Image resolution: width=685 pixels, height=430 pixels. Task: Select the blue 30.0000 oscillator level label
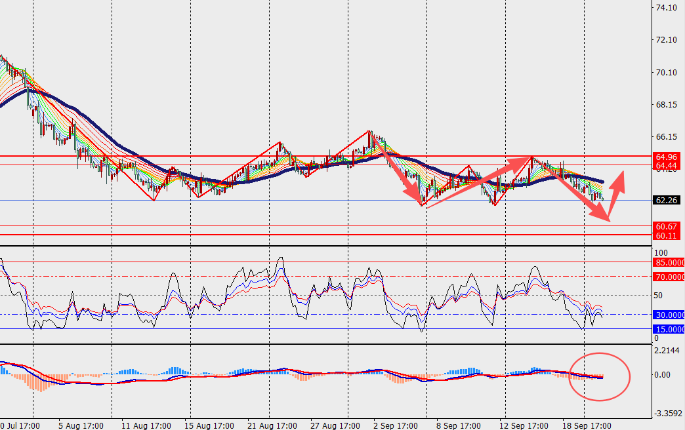(x=669, y=315)
